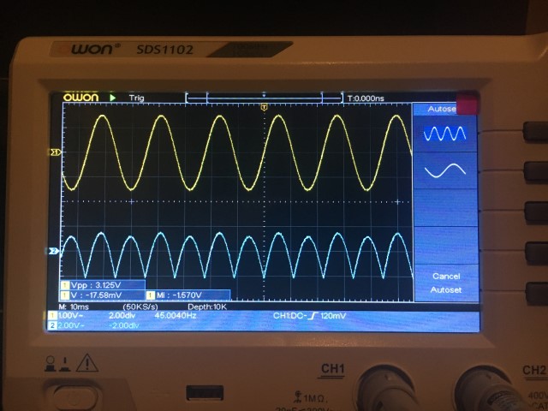Click the bottom side softkey beside Cancel Autoset
Viewport: 548px width, 411px height.
(x=537, y=293)
